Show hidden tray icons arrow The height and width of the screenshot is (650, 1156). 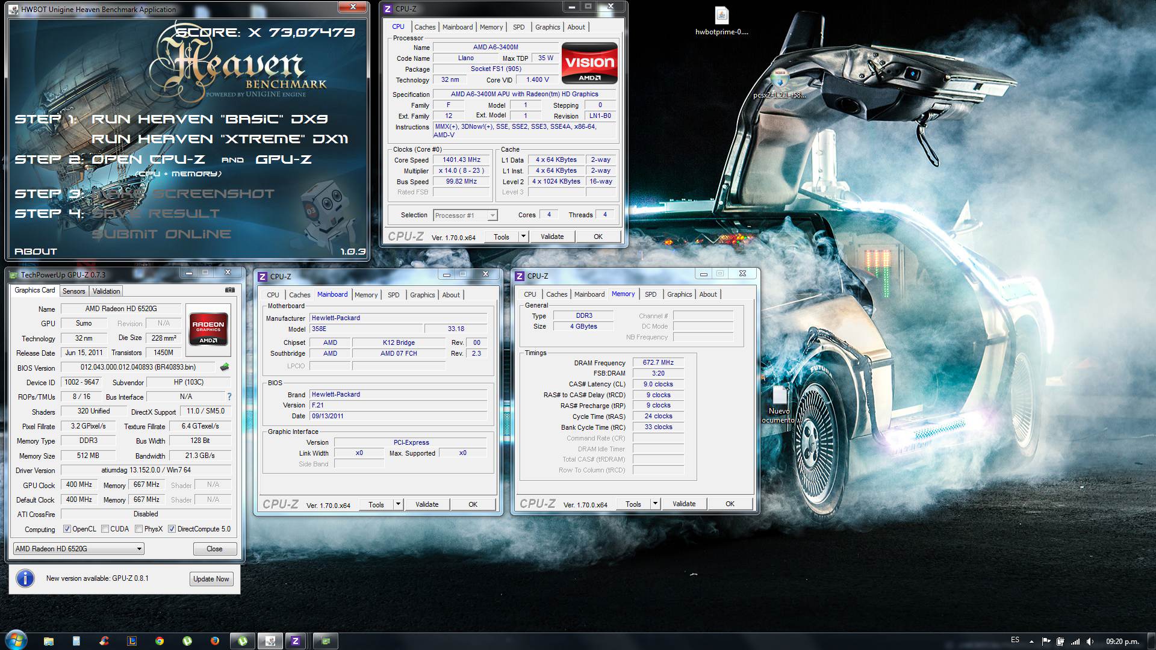click(1031, 642)
